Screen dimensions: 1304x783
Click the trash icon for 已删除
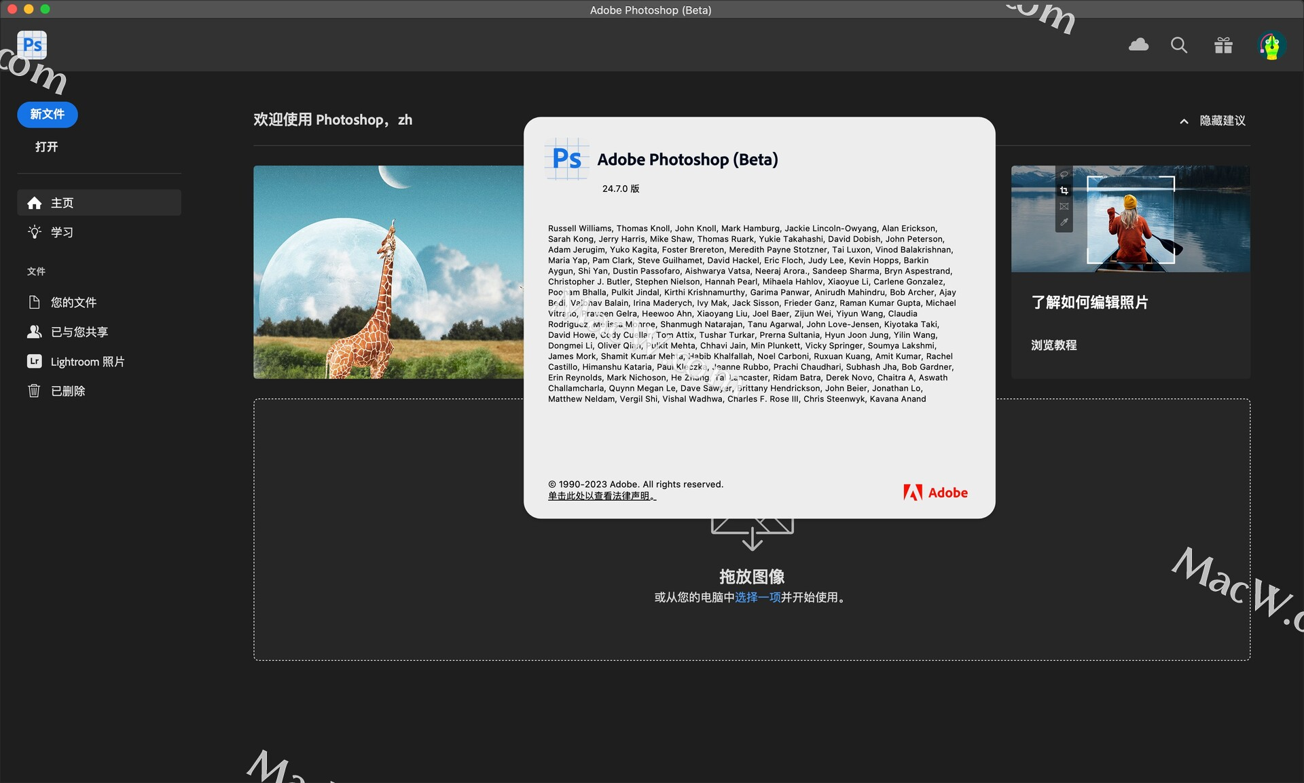pyautogui.click(x=35, y=391)
